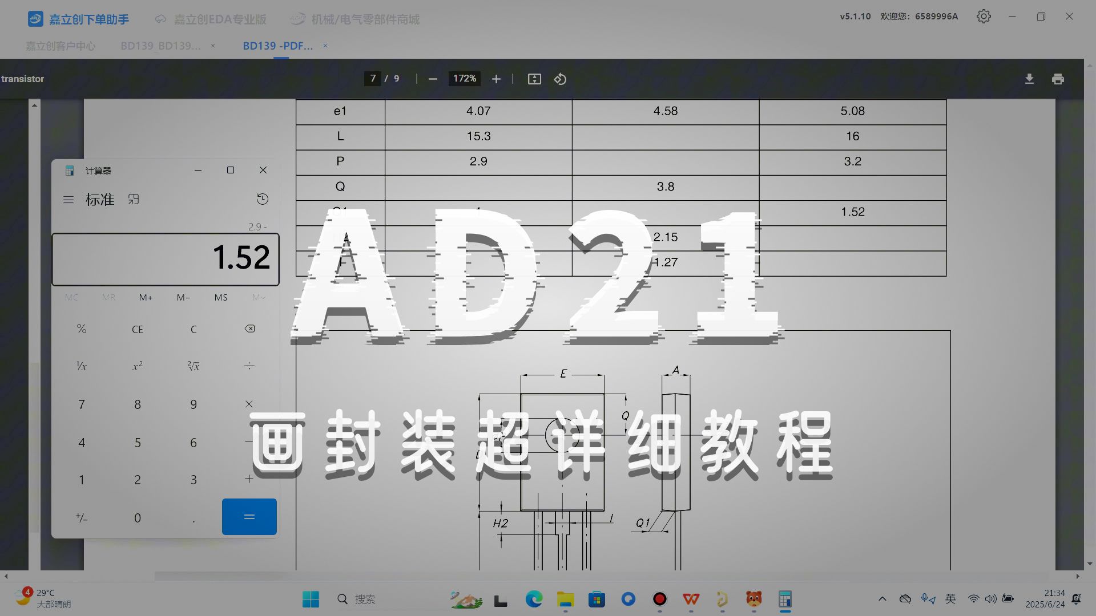
Task: Click PDF vertical scrollbar up arrow
Action: tap(34, 105)
